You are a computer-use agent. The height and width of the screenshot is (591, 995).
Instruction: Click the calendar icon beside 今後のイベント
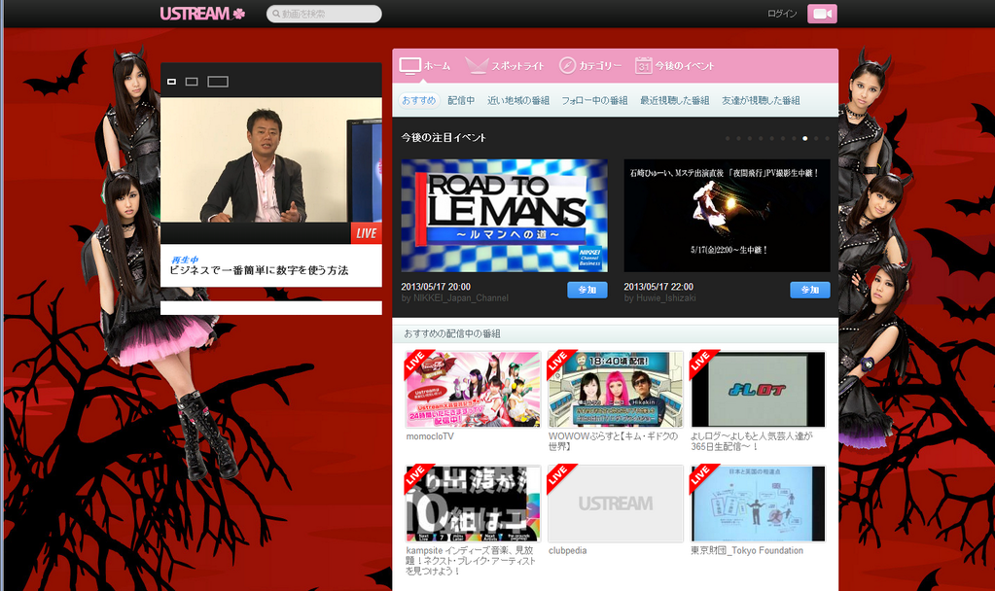[644, 65]
